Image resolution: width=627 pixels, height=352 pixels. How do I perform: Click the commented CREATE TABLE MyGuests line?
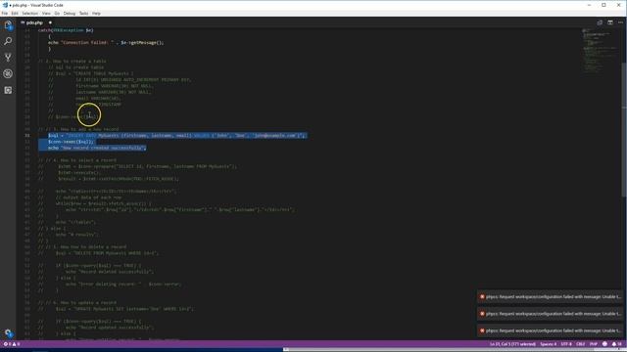[91, 74]
